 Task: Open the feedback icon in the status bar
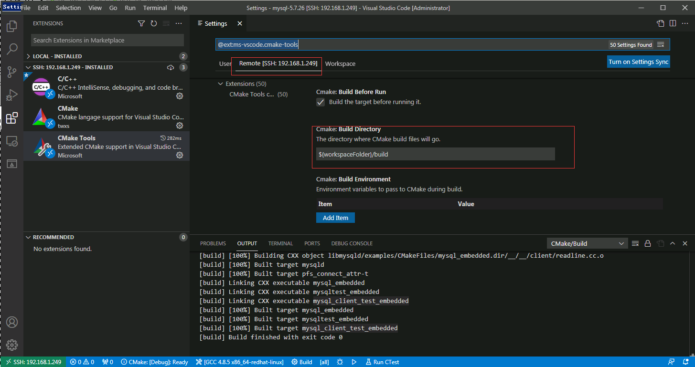click(672, 362)
